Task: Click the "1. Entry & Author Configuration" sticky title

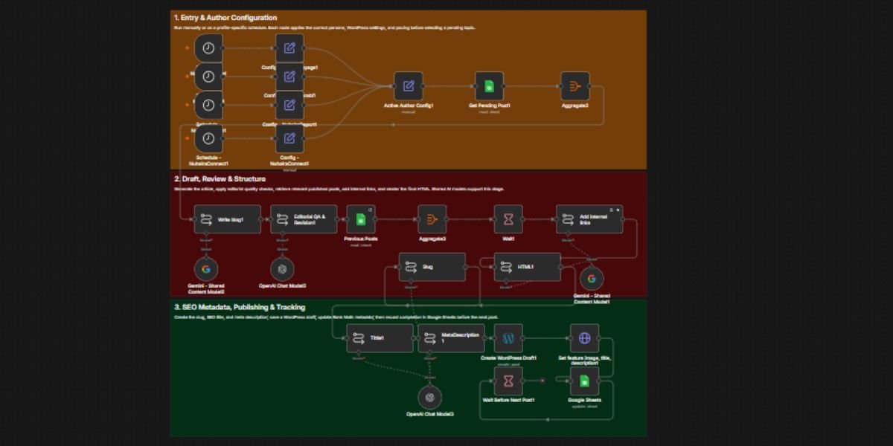Action: tap(225, 17)
